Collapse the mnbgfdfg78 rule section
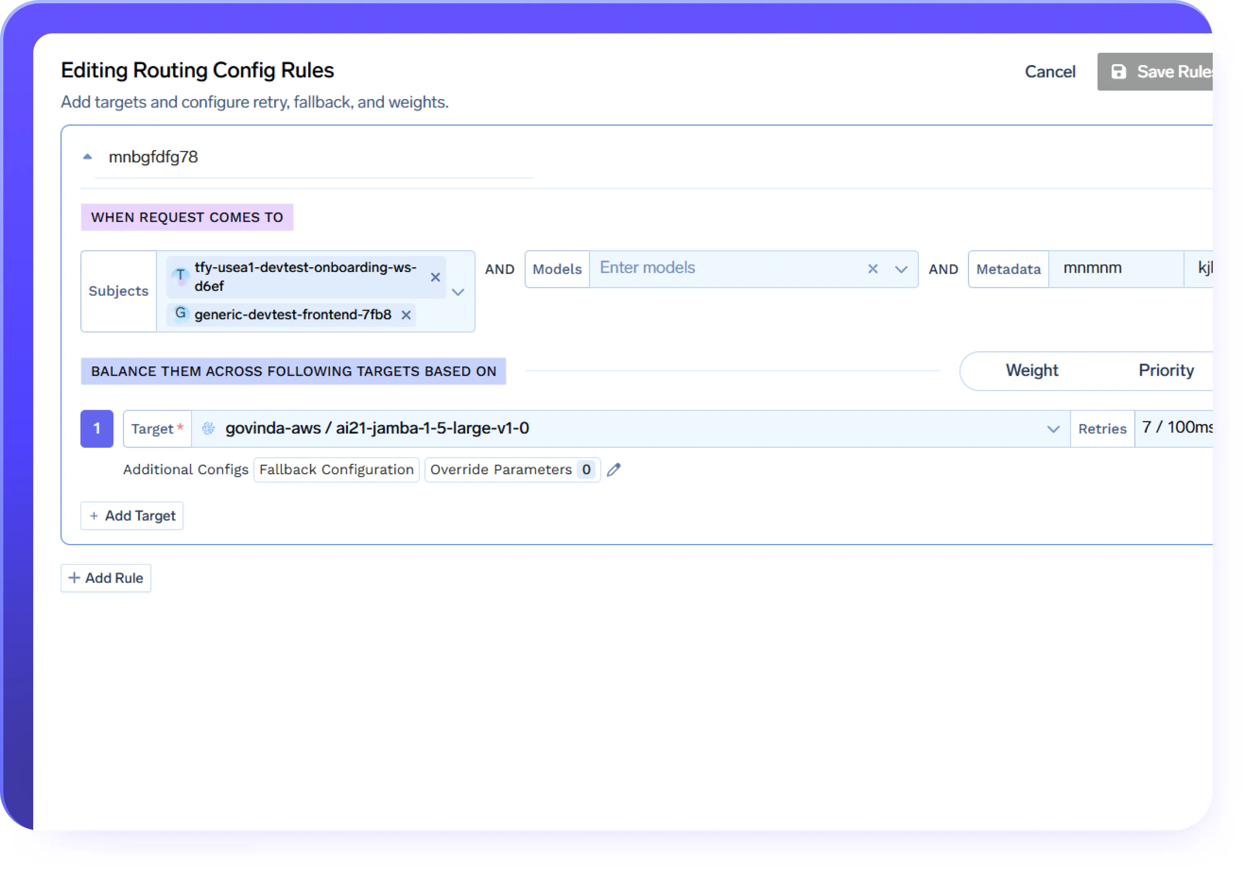The height and width of the screenshot is (872, 1246). point(87,156)
